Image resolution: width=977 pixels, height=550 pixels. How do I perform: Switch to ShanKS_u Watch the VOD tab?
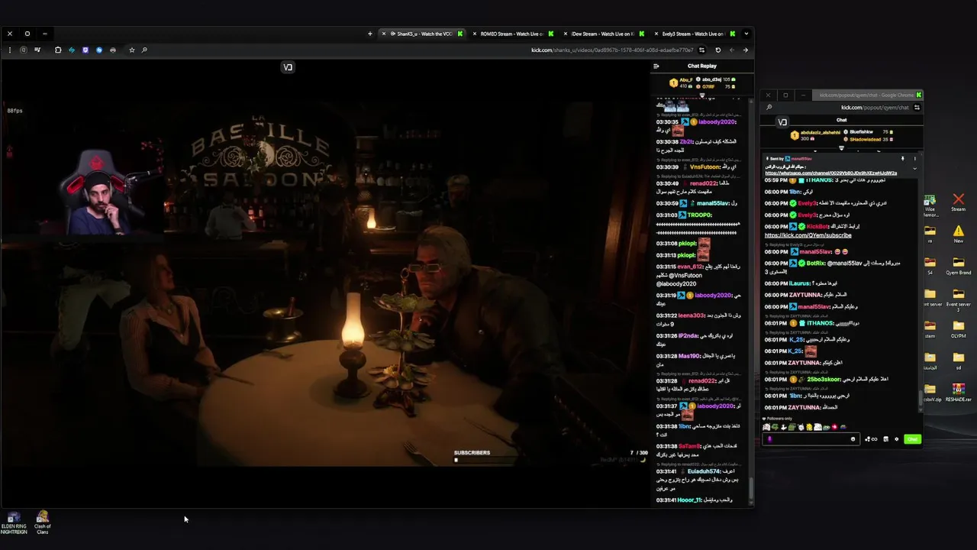tap(424, 34)
